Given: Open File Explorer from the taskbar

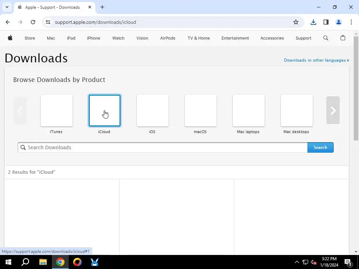Looking at the screenshot, I should (43, 262).
